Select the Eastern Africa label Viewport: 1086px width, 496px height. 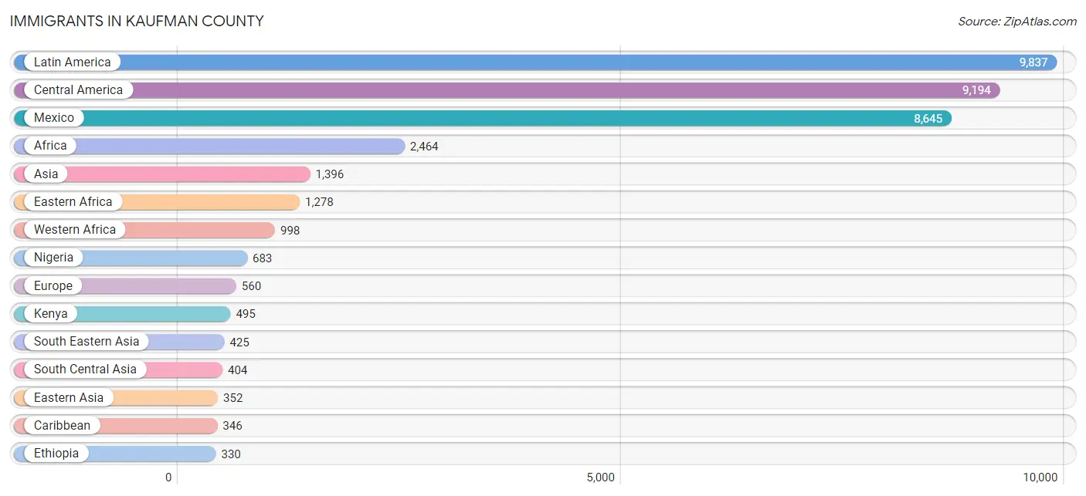73,202
